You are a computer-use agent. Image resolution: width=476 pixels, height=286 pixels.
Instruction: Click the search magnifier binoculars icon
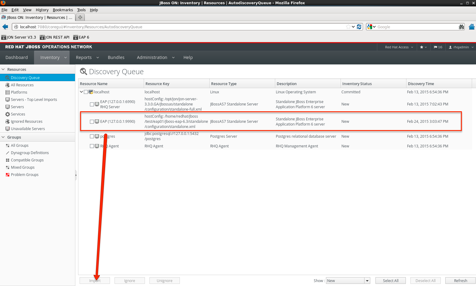click(x=461, y=27)
